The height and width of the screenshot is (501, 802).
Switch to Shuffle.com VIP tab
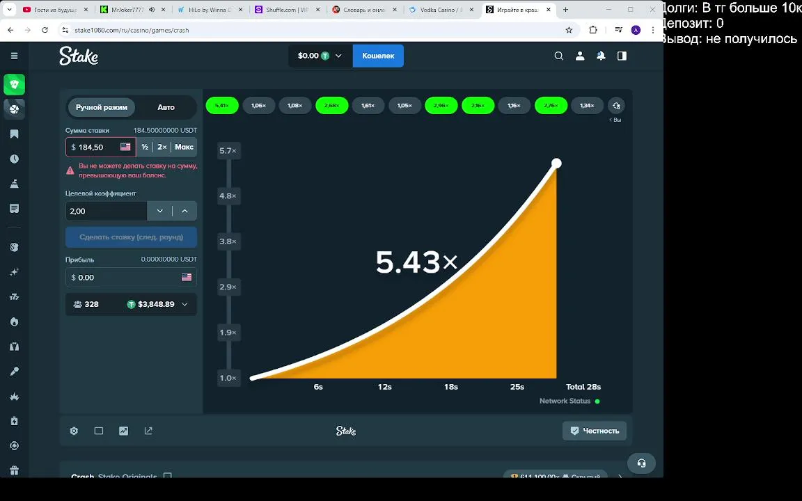(x=287, y=10)
